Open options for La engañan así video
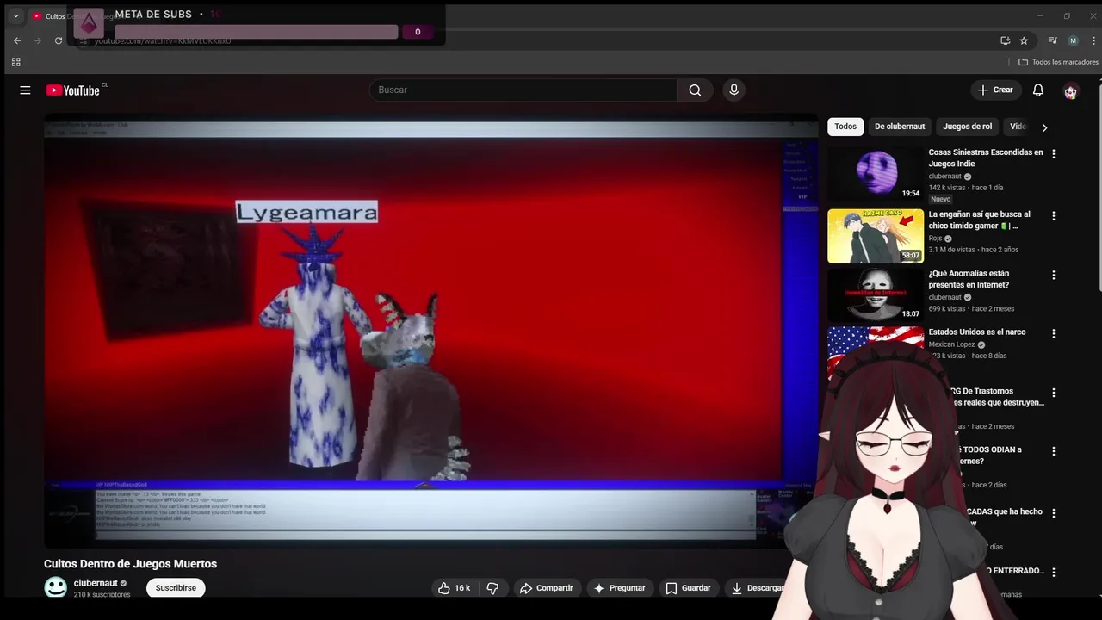The width and height of the screenshot is (1102, 620). 1053,216
